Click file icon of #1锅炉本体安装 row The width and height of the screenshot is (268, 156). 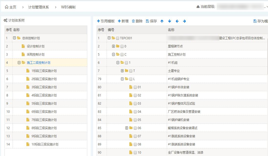(131, 87)
